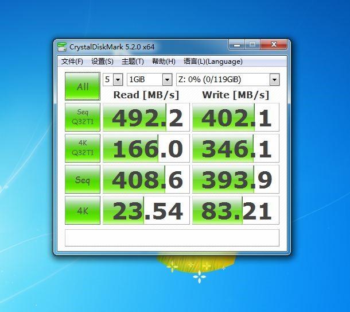350x312 pixels.
Task: Expand the Z: drive selection dropdown
Action: click(275, 79)
